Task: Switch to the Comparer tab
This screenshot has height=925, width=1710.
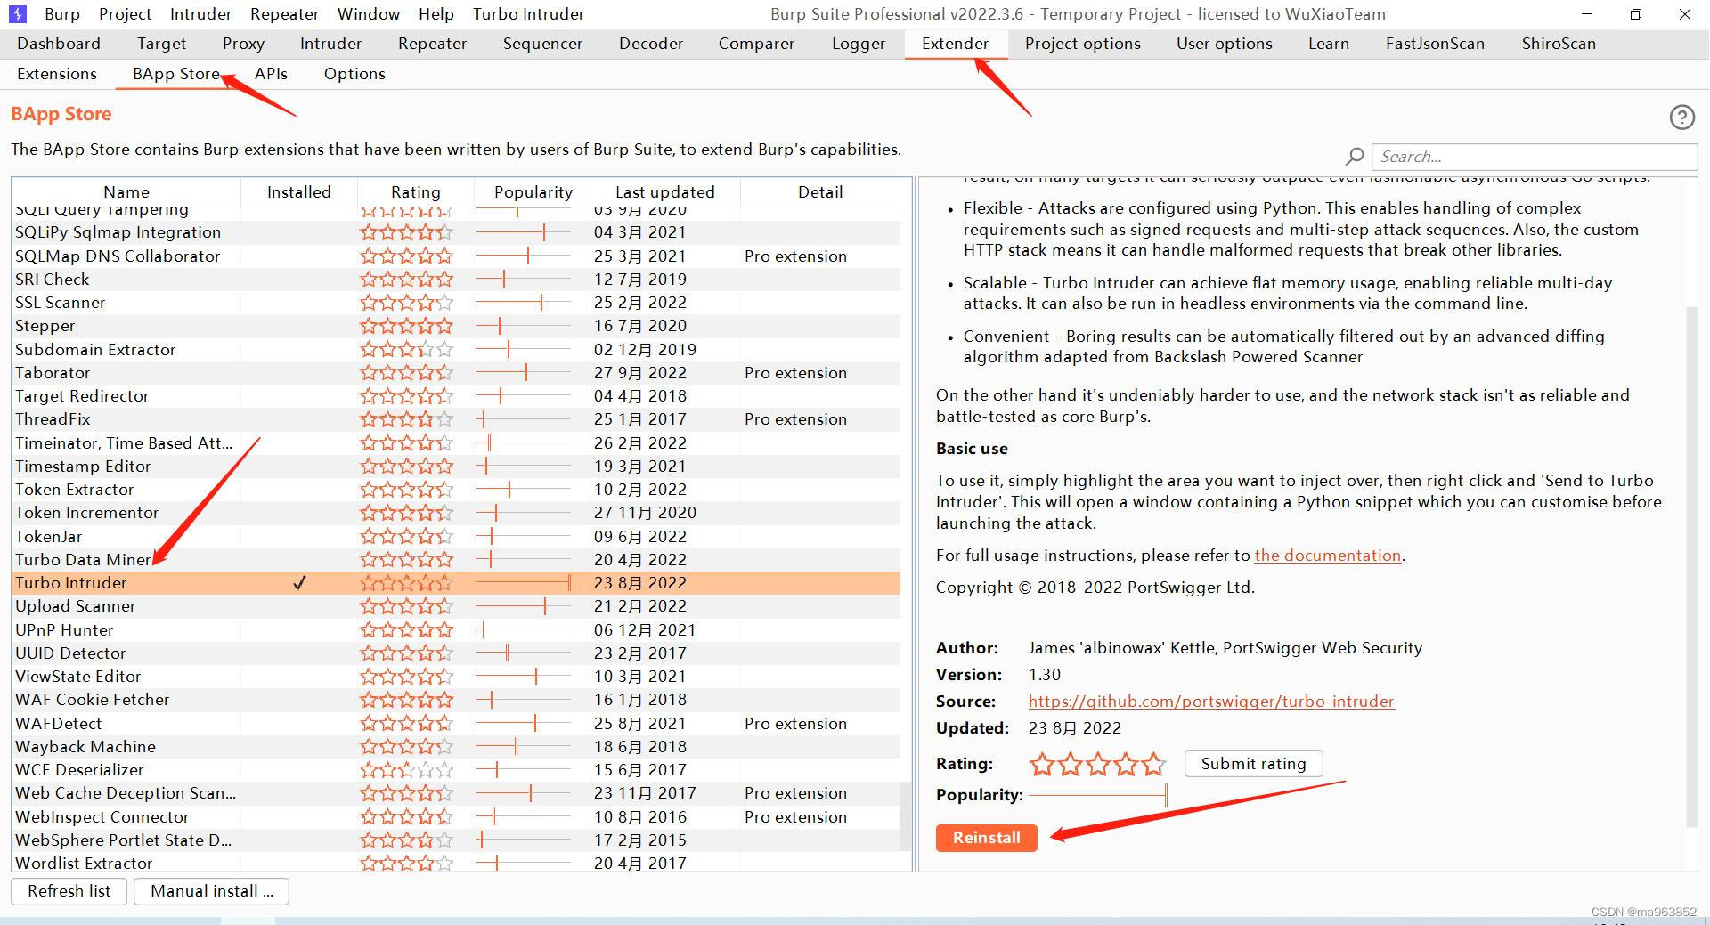Action: point(756,44)
